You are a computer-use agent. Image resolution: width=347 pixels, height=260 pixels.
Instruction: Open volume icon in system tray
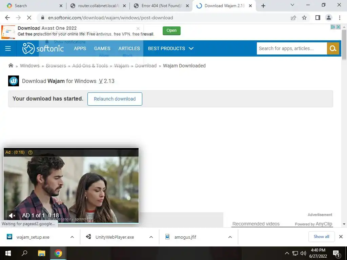303,253
